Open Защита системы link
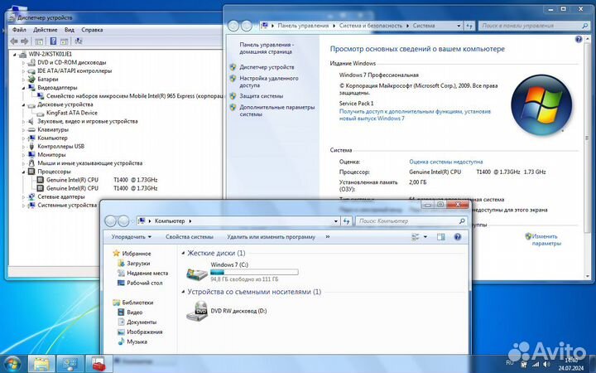This screenshot has width=596, height=373. [261, 96]
